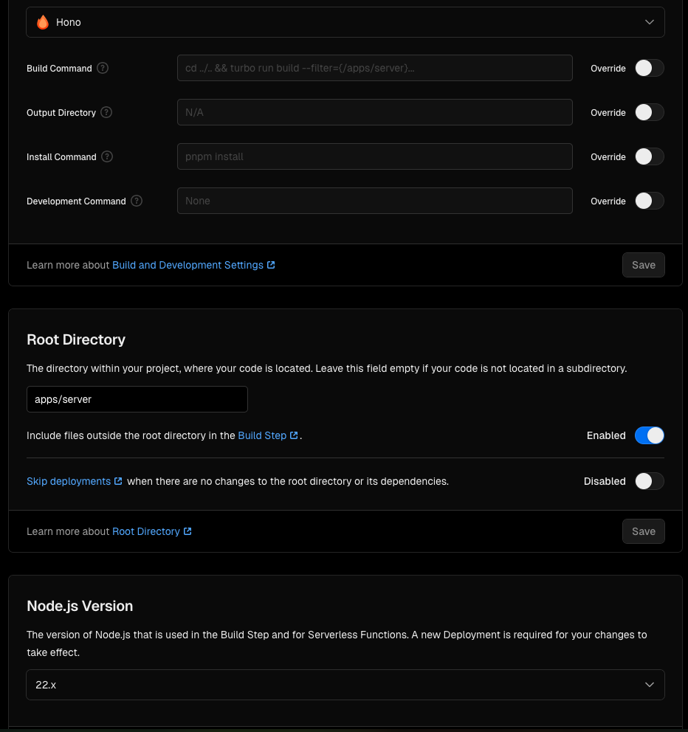Toggle the Output Directory override switch
Viewport: 688px width, 732px height.
tap(649, 112)
